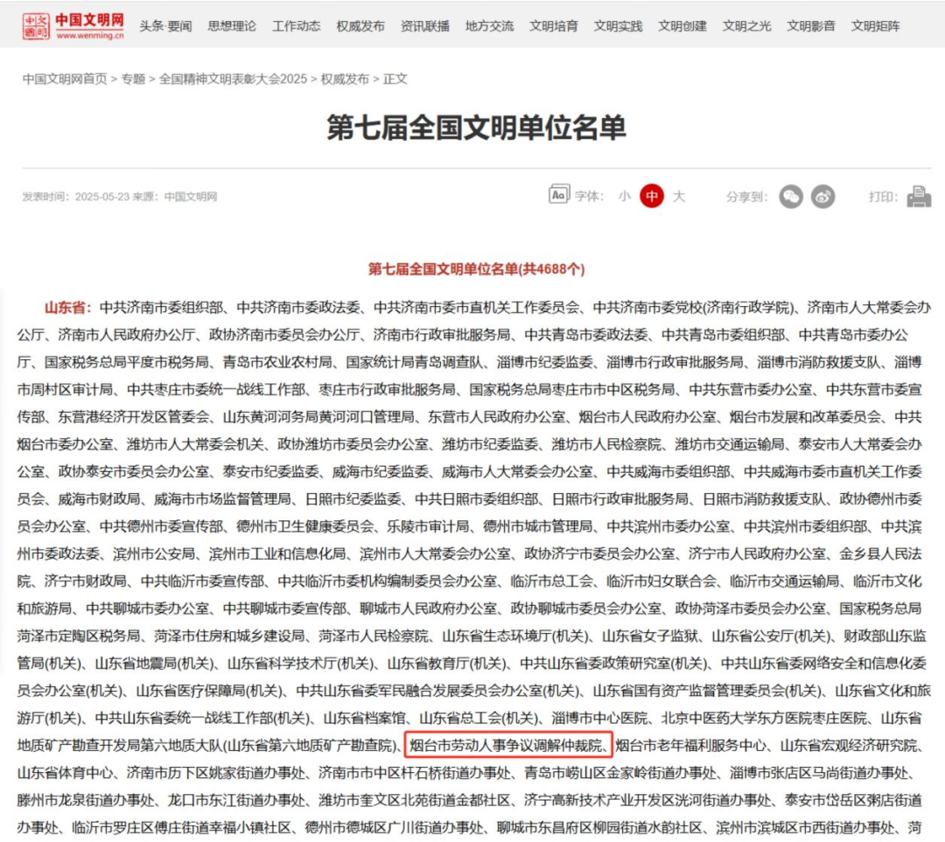This screenshot has width=945, height=842.
Task: Click the 乐陵市审计局 entry
Action: pyautogui.click(x=428, y=526)
